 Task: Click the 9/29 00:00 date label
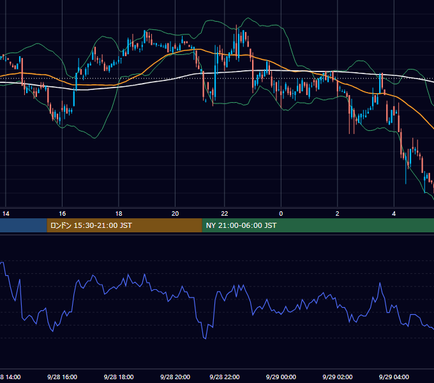281,377
